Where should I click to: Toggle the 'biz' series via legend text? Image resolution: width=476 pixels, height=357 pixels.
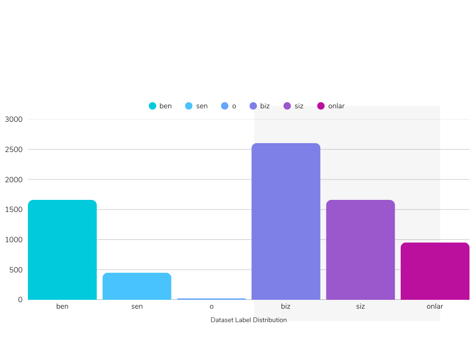click(264, 106)
